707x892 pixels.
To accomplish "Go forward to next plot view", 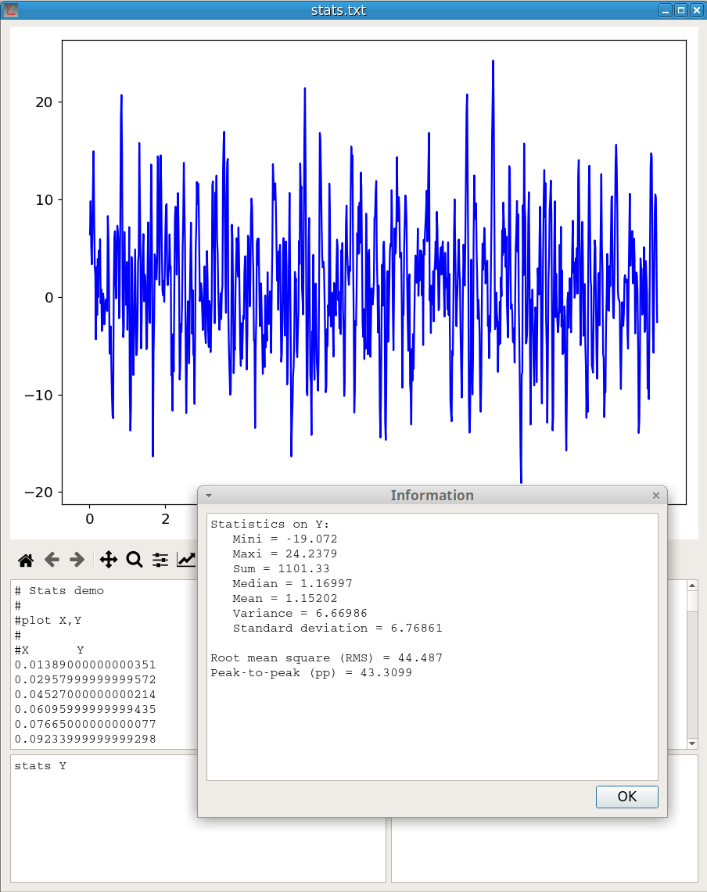I will tap(77, 560).
